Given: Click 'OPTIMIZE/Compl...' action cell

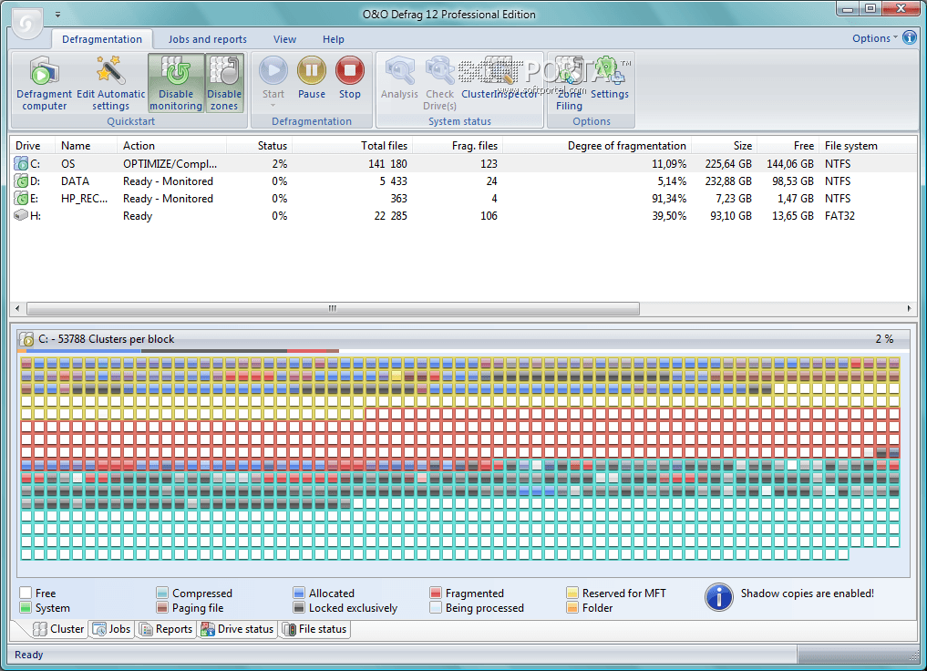Looking at the screenshot, I should coord(170,164).
